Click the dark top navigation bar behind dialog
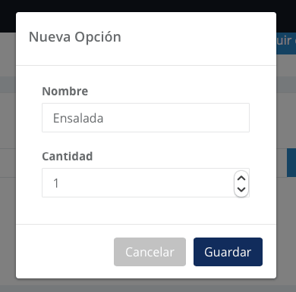This screenshot has width=296, height=292. coord(148,5)
